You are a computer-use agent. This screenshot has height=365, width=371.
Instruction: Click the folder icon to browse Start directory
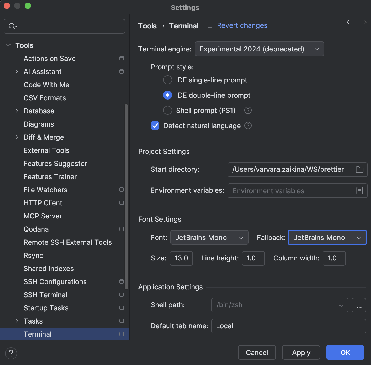pos(359,170)
